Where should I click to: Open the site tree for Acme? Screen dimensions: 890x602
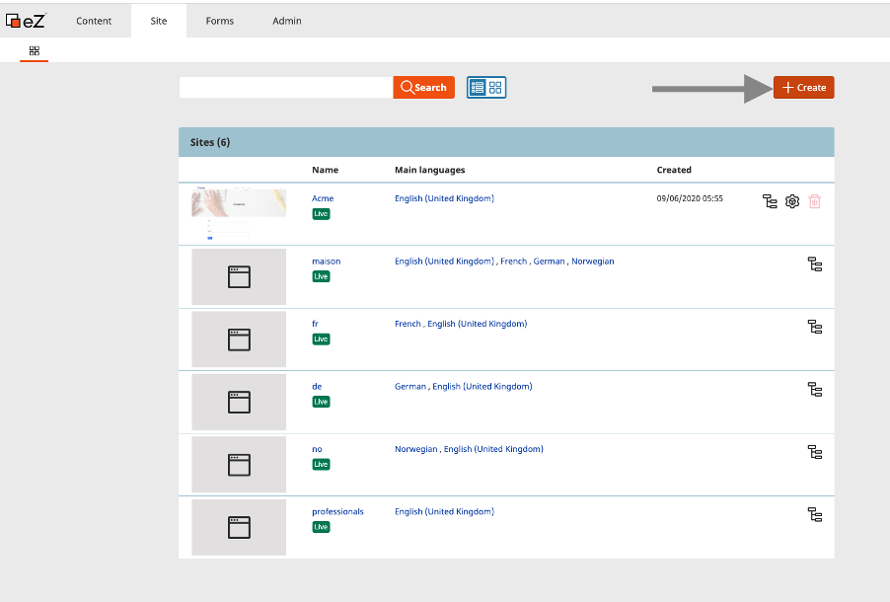coord(770,200)
